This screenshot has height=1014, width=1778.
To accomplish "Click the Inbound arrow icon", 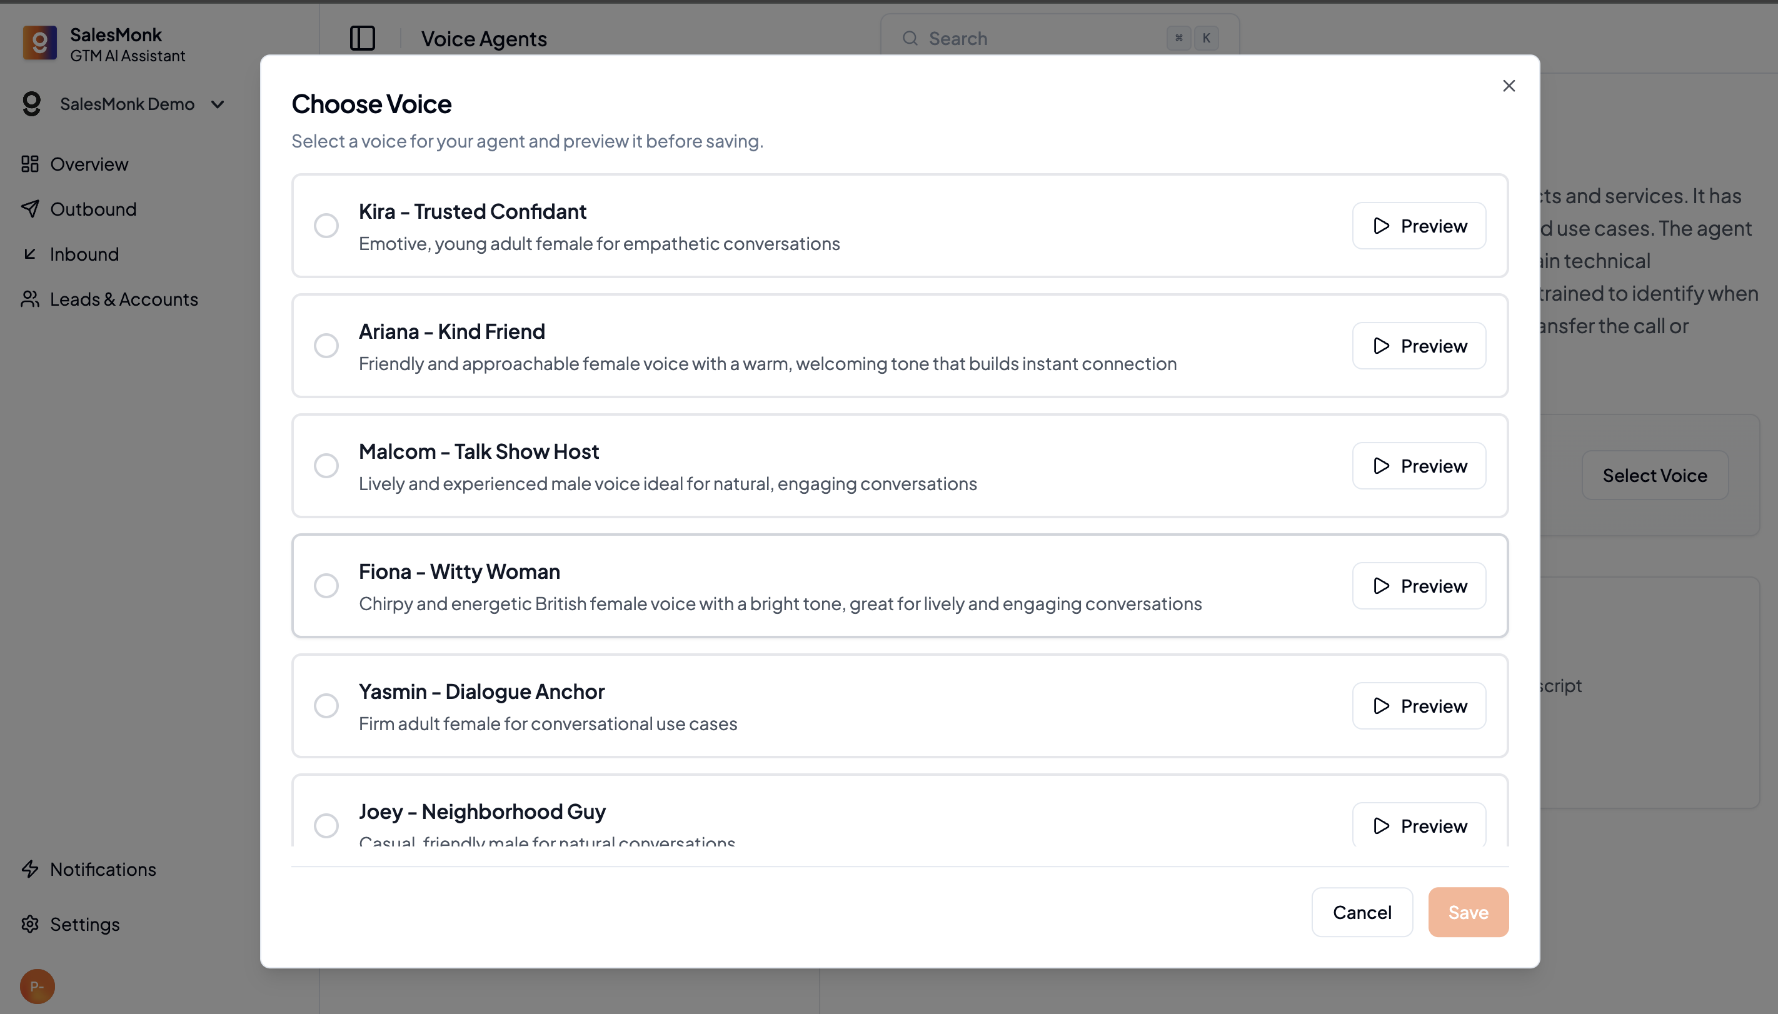I will click(x=30, y=254).
